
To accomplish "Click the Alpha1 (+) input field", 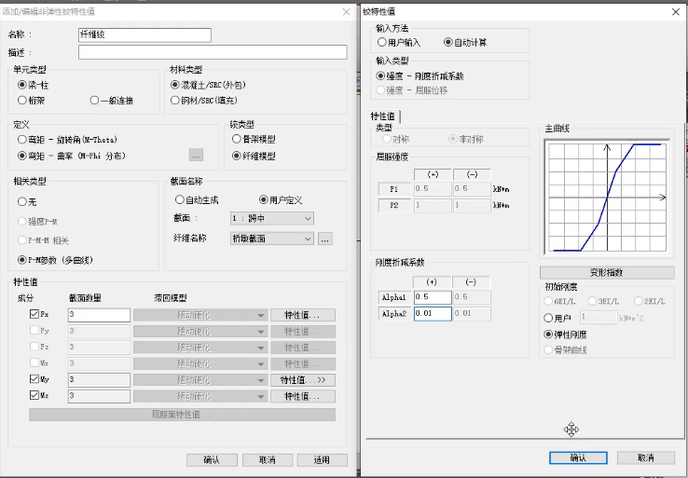I will pos(433,297).
